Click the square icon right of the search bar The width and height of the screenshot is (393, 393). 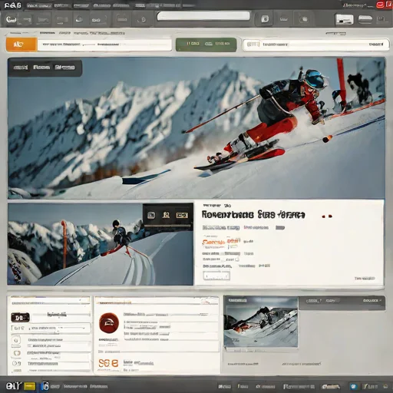click(x=265, y=19)
